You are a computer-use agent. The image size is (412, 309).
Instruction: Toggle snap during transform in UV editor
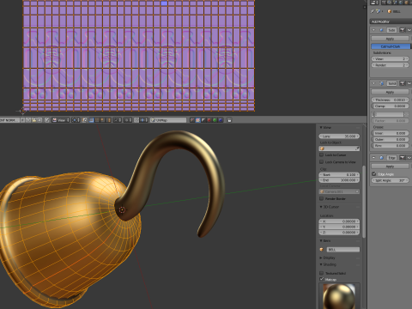136,120
